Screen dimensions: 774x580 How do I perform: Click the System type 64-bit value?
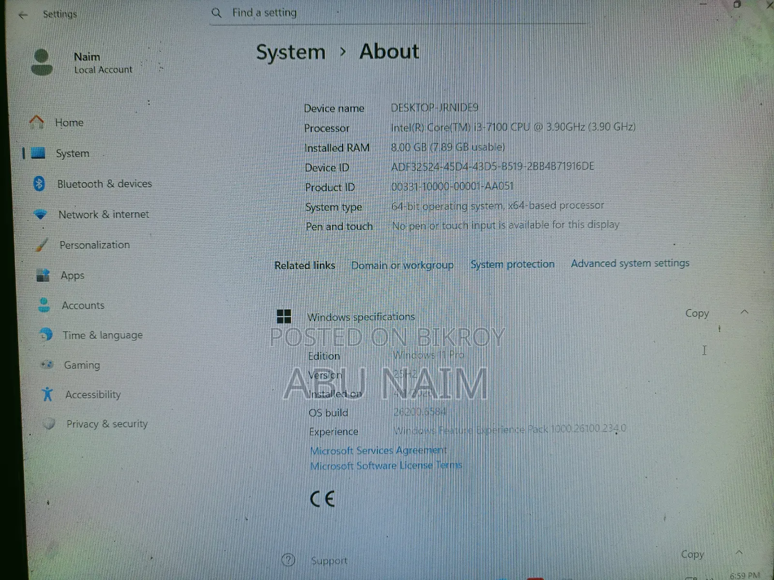point(498,205)
